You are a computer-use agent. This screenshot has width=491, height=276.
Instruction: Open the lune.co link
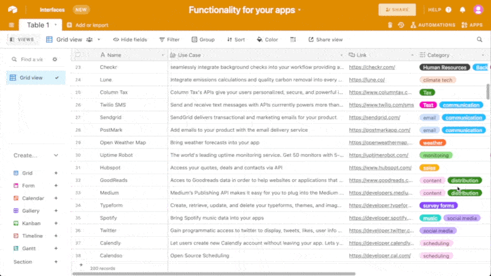pos(366,80)
